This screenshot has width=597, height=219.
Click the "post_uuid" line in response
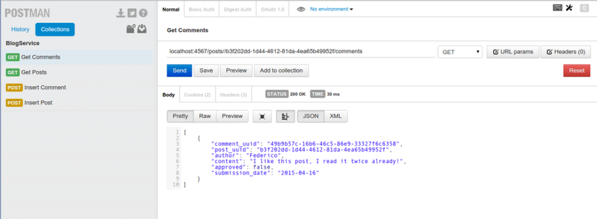(x=302, y=150)
